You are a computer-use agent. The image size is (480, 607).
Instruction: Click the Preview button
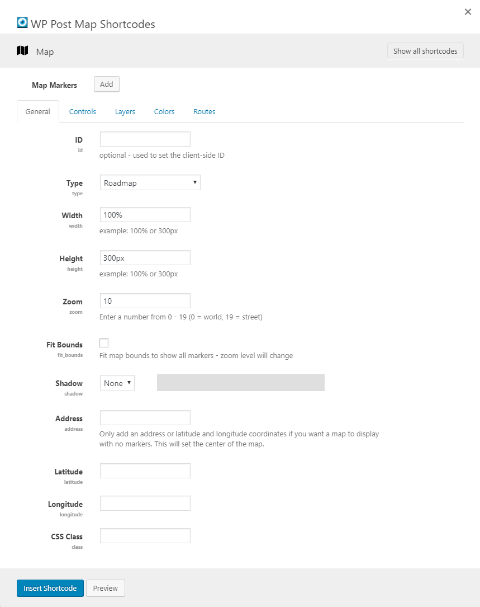tap(106, 588)
